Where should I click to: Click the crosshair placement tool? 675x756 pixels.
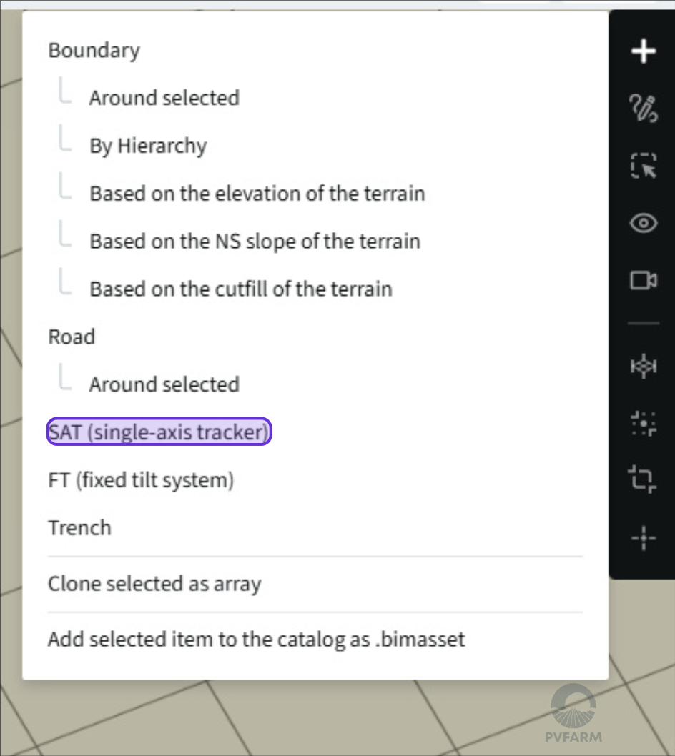(x=643, y=537)
